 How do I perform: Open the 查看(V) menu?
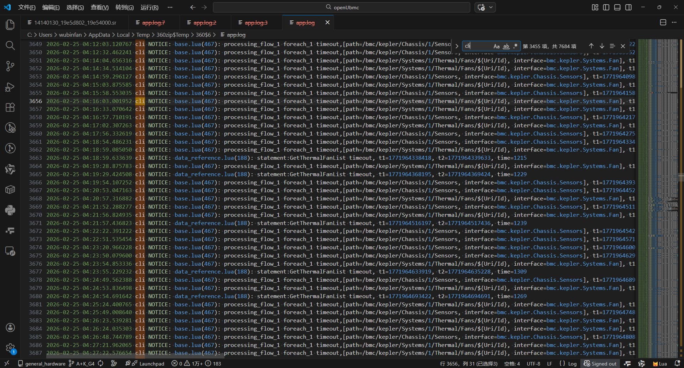point(99,7)
